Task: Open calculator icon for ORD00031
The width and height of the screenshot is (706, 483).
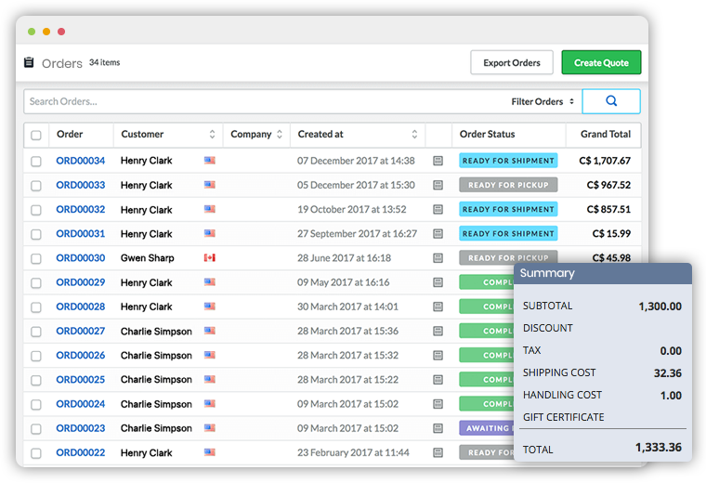Action: (x=438, y=234)
